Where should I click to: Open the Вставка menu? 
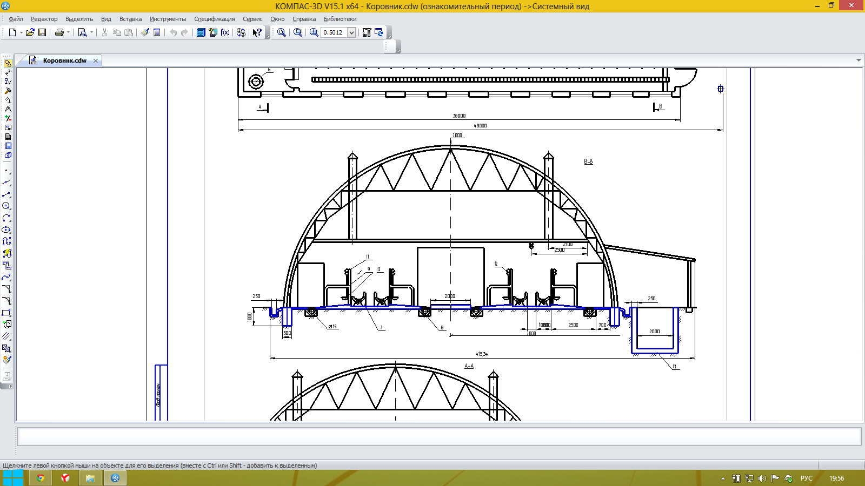click(x=130, y=19)
